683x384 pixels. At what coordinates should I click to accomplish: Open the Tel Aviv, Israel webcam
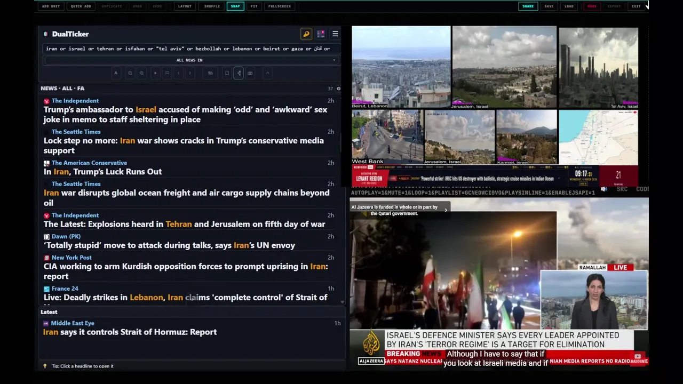click(x=598, y=67)
